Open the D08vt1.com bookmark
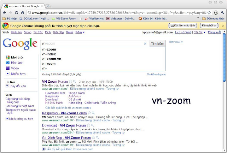227x153 pixels. (x=34, y=19)
